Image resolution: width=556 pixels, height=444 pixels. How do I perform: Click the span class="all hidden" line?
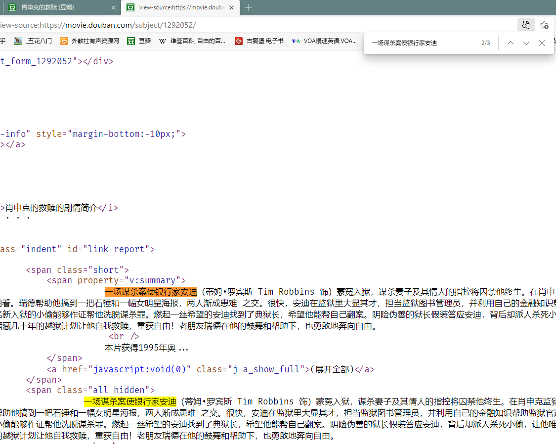pyautogui.click(x=90, y=390)
